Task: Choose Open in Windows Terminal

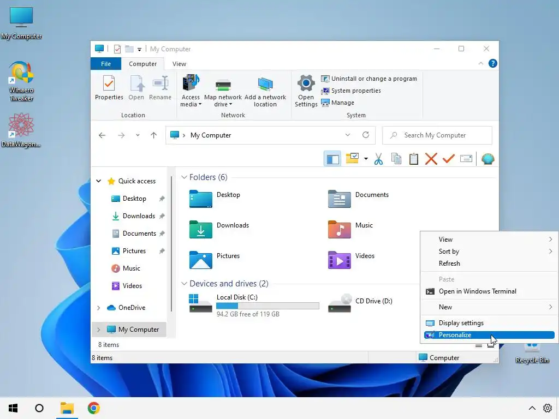Action: pyautogui.click(x=489, y=291)
